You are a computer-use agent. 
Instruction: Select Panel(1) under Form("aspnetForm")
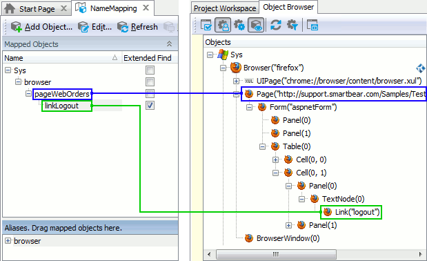point(297,133)
